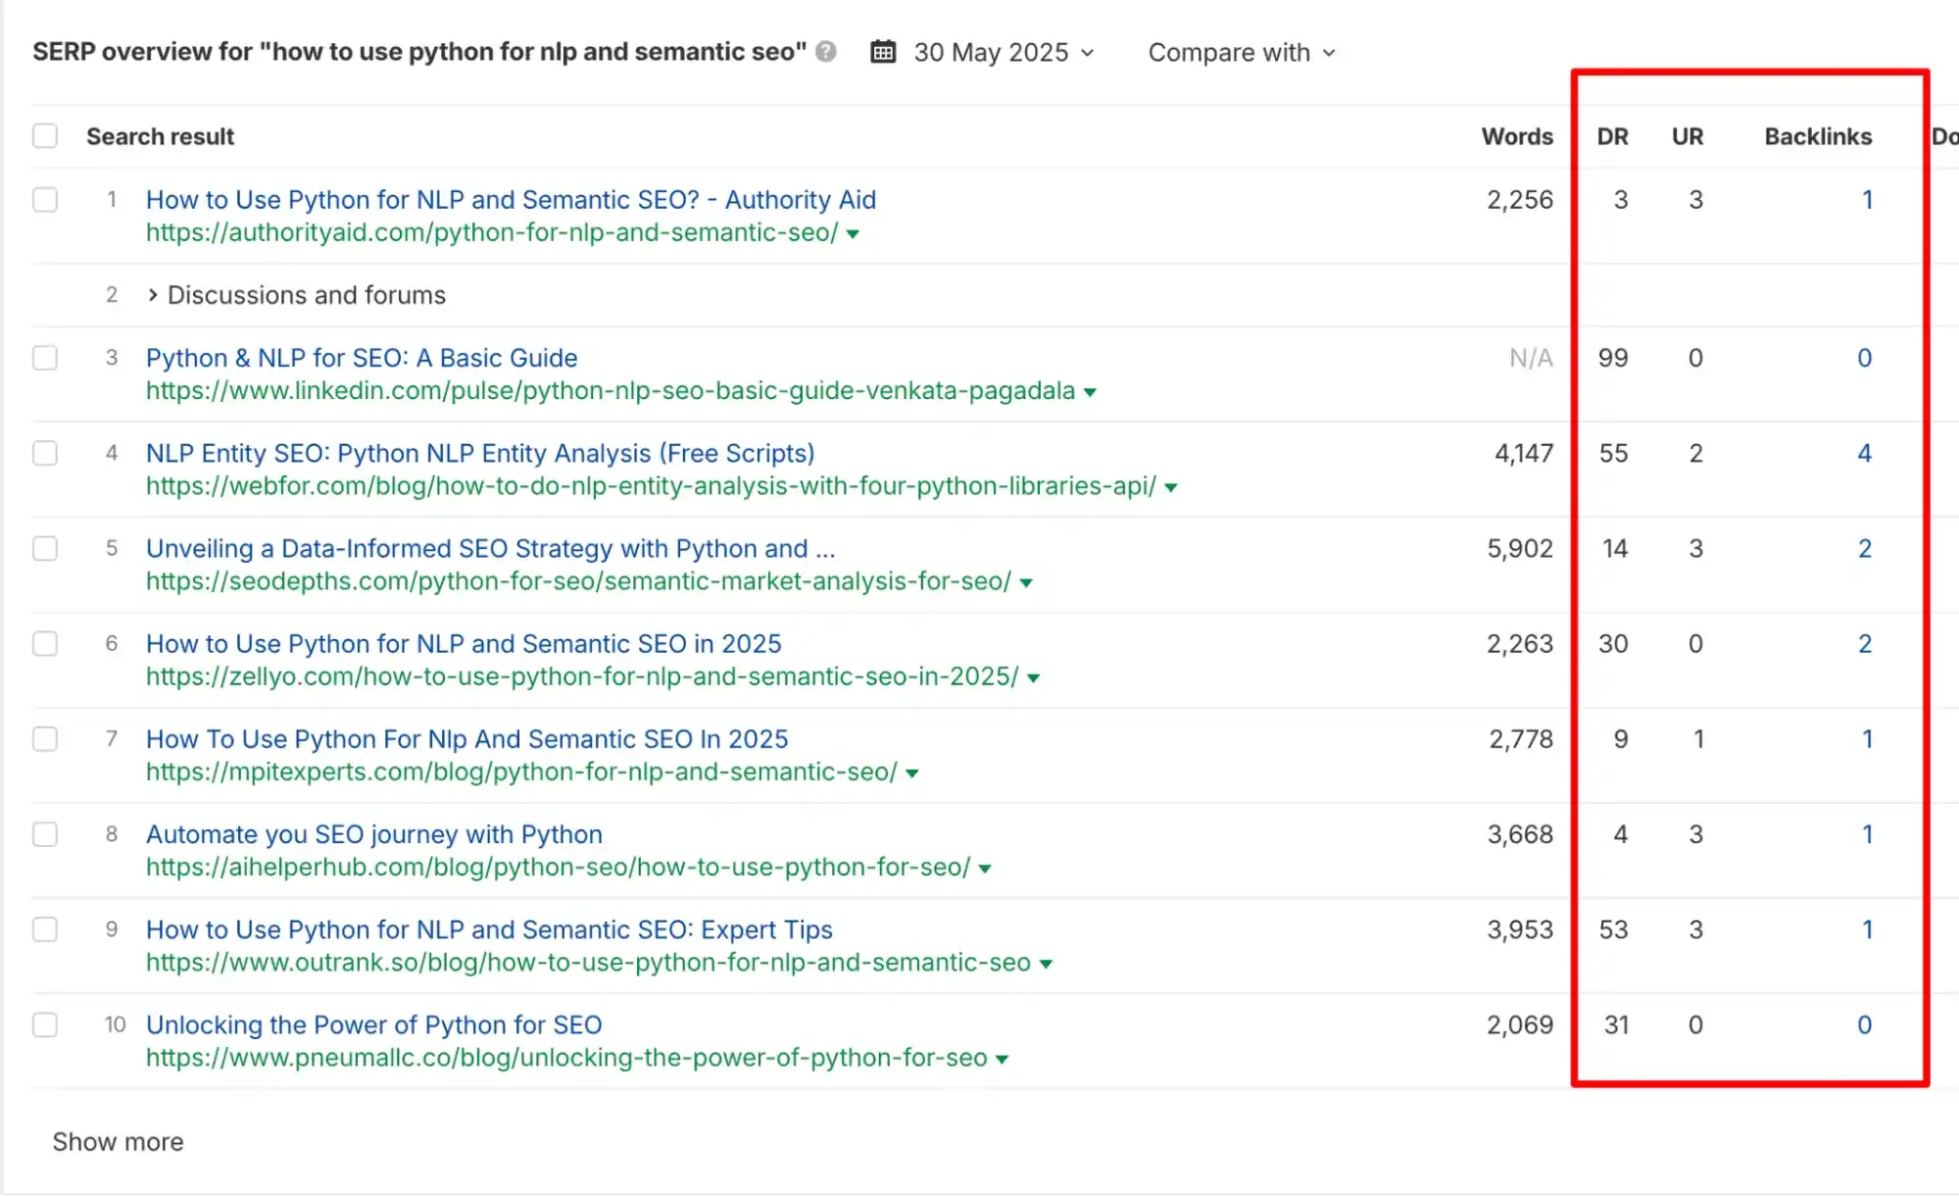This screenshot has height=1196, width=1959.
Task: Open the Authority Aid result title link
Action: (511, 199)
